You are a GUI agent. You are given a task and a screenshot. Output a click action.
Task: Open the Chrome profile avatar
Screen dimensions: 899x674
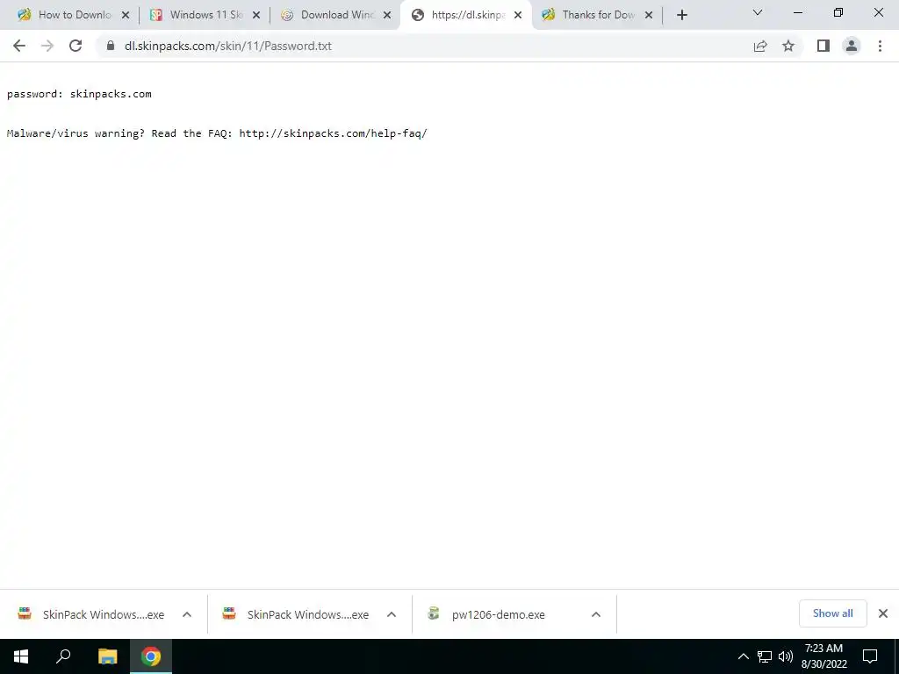pyautogui.click(x=852, y=46)
